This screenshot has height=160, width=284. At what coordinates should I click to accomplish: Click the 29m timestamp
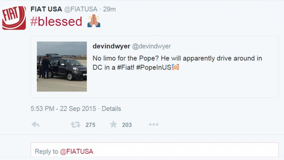coord(110,9)
